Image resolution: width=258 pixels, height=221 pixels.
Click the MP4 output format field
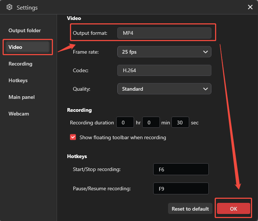[x=164, y=33]
